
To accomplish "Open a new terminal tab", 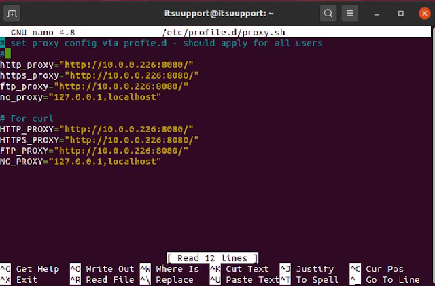I will tap(12, 14).
